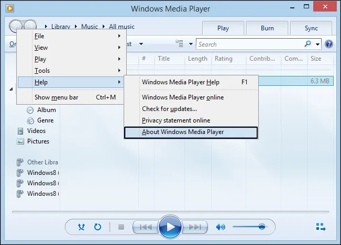This screenshot has width=341, height=245.
Task: Click the All music breadcrumb
Action: [x=122, y=27]
